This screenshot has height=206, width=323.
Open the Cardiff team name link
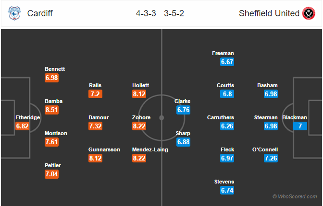40,13
